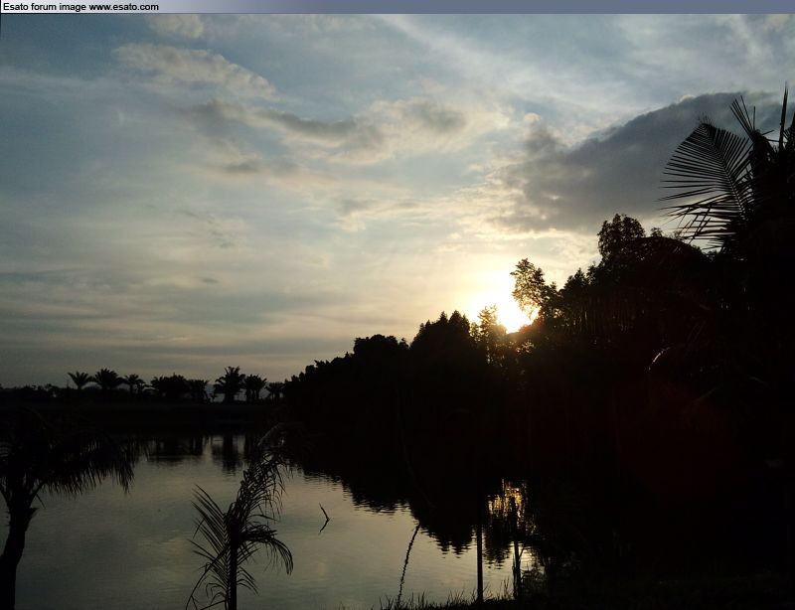Click the sunset lake photo
The width and height of the screenshot is (795, 610).
[397, 312]
